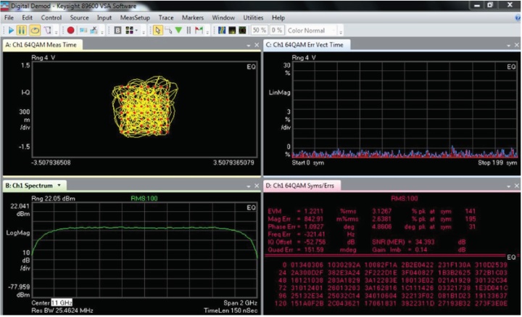This screenshot has height=317, width=522.
Task: Open the File menu
Action: point(9,17)
